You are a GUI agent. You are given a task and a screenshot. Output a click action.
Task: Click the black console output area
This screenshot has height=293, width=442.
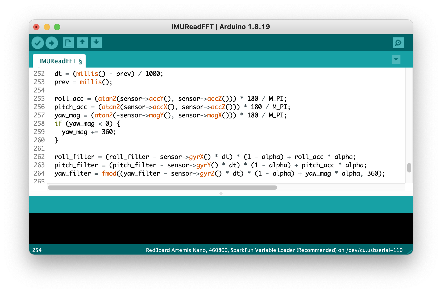pos(221,229)
